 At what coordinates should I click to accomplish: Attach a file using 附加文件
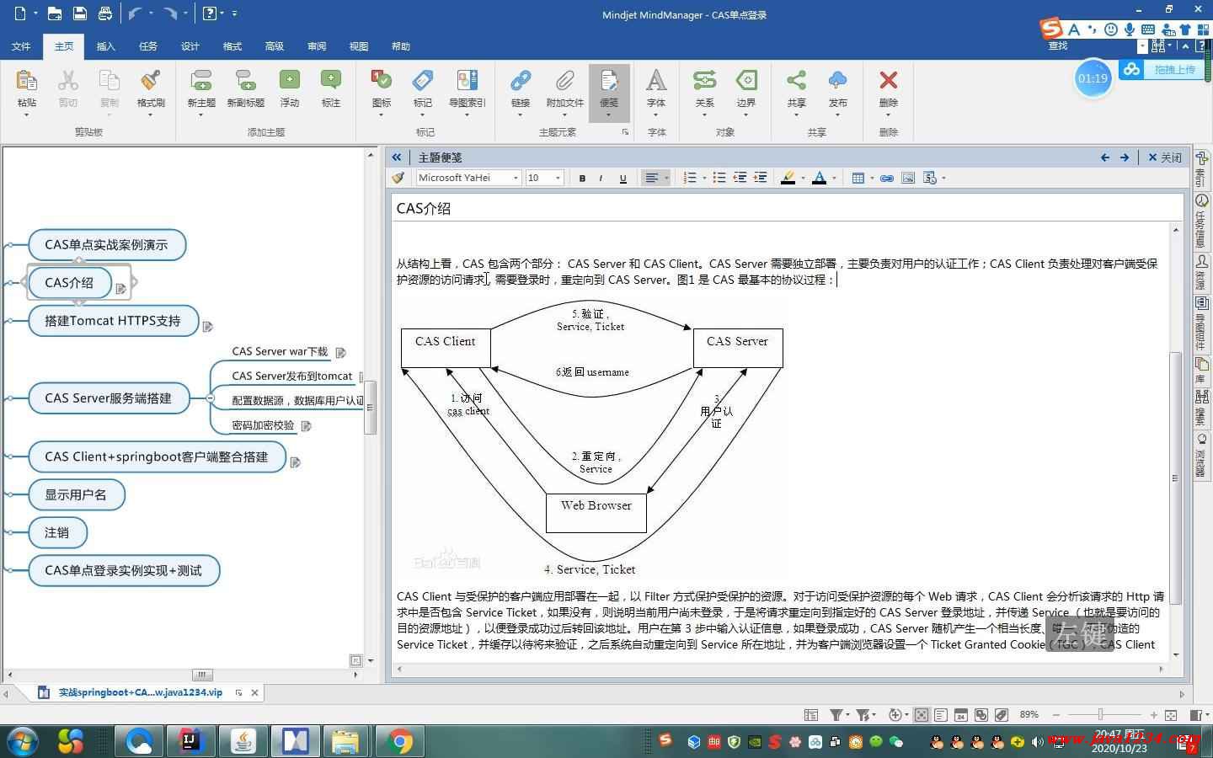point(564,80)
